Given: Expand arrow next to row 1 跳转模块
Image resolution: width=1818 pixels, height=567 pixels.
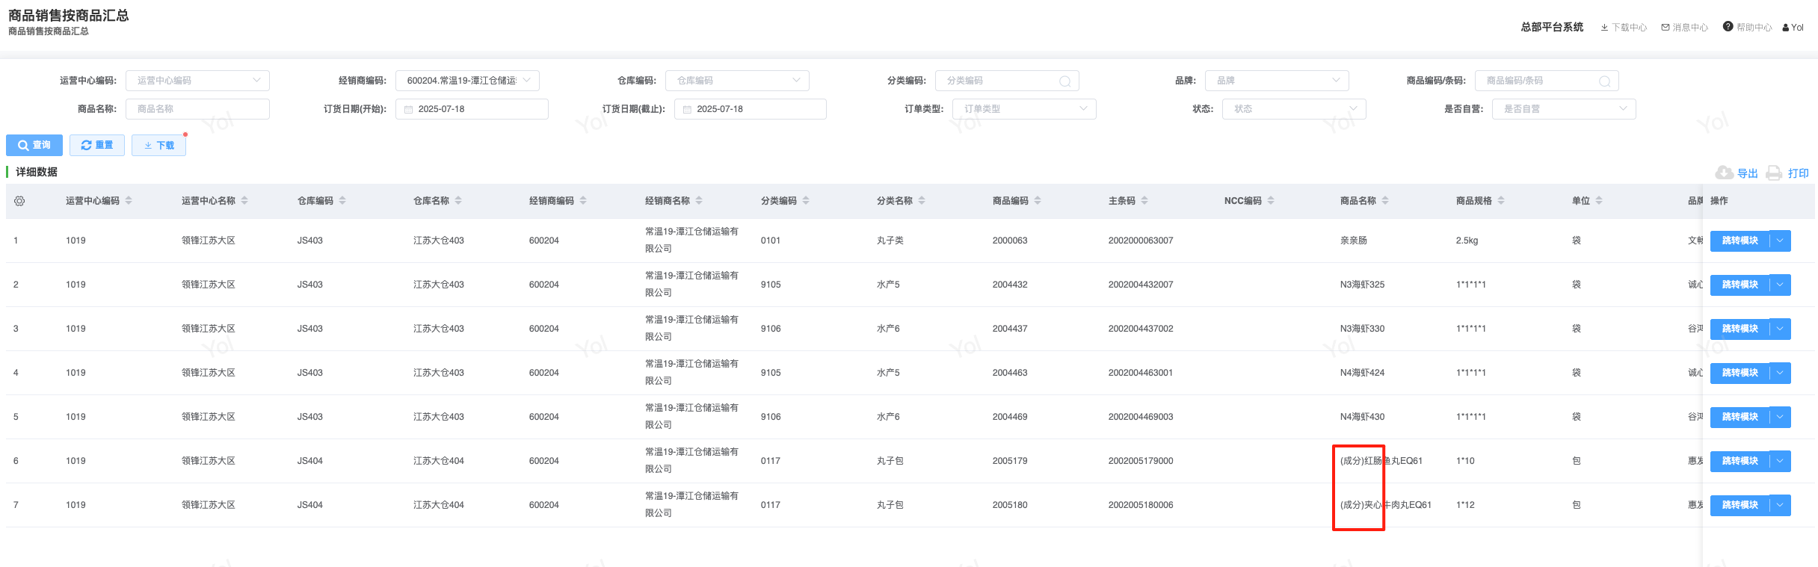Looking at the screenshot, I should click(x=1780, y=241).
